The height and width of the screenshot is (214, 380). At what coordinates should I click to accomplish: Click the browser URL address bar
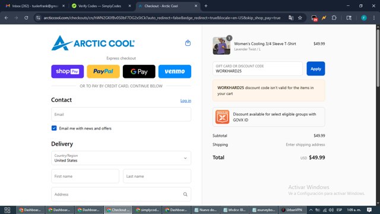click(162, 18)
